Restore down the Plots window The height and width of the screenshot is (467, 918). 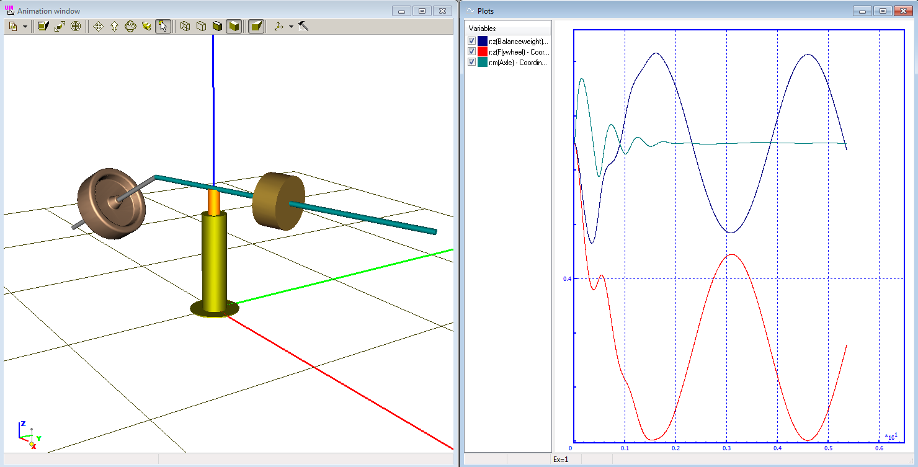882,11
